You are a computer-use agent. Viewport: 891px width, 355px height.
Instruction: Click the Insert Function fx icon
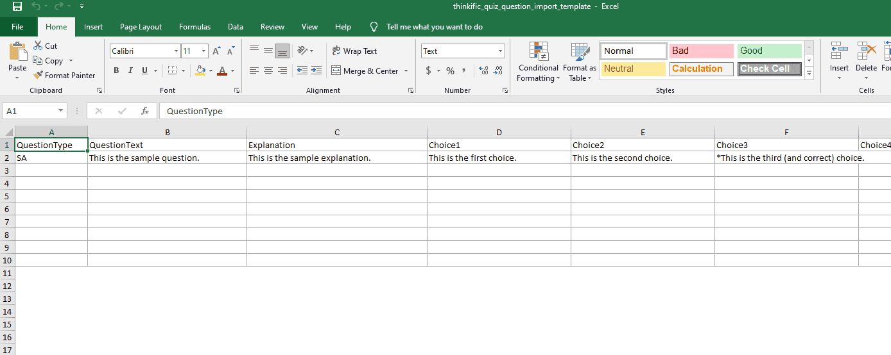[145, 111]
